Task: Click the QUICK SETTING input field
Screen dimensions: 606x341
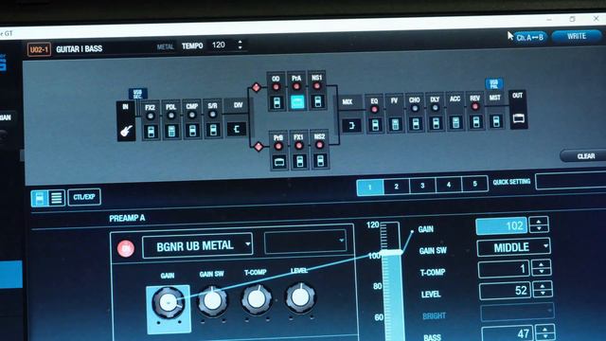Action: click(x=571, y=182)
